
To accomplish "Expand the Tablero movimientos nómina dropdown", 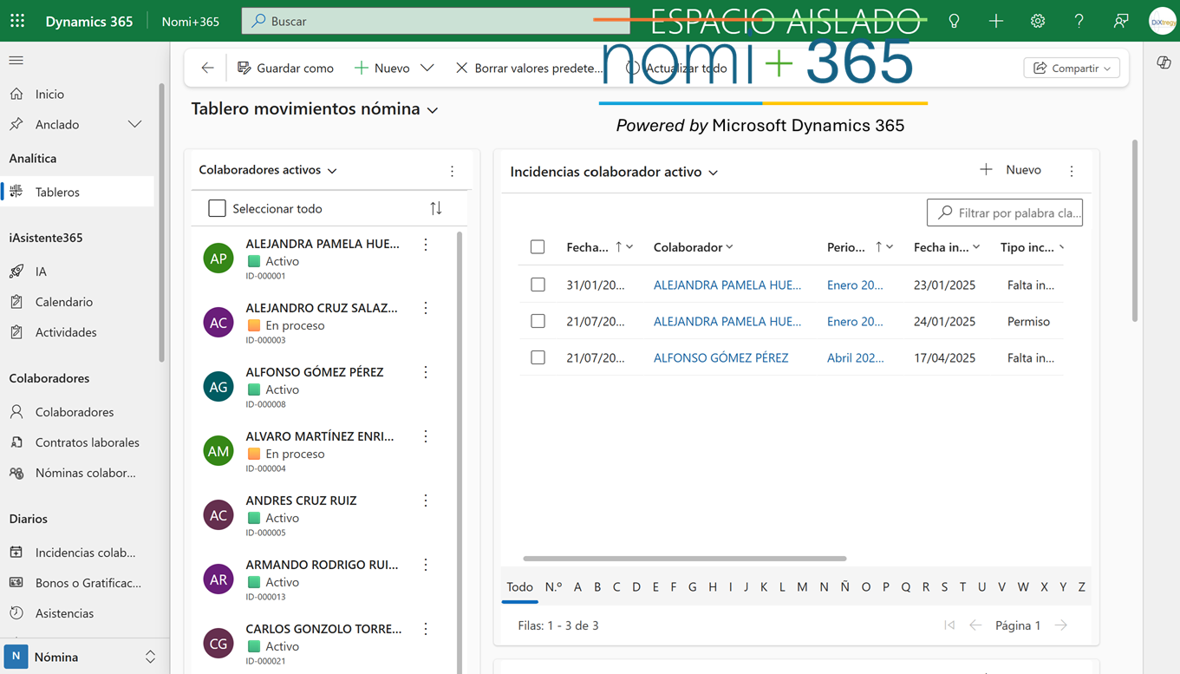I will [x=433, y=109].
